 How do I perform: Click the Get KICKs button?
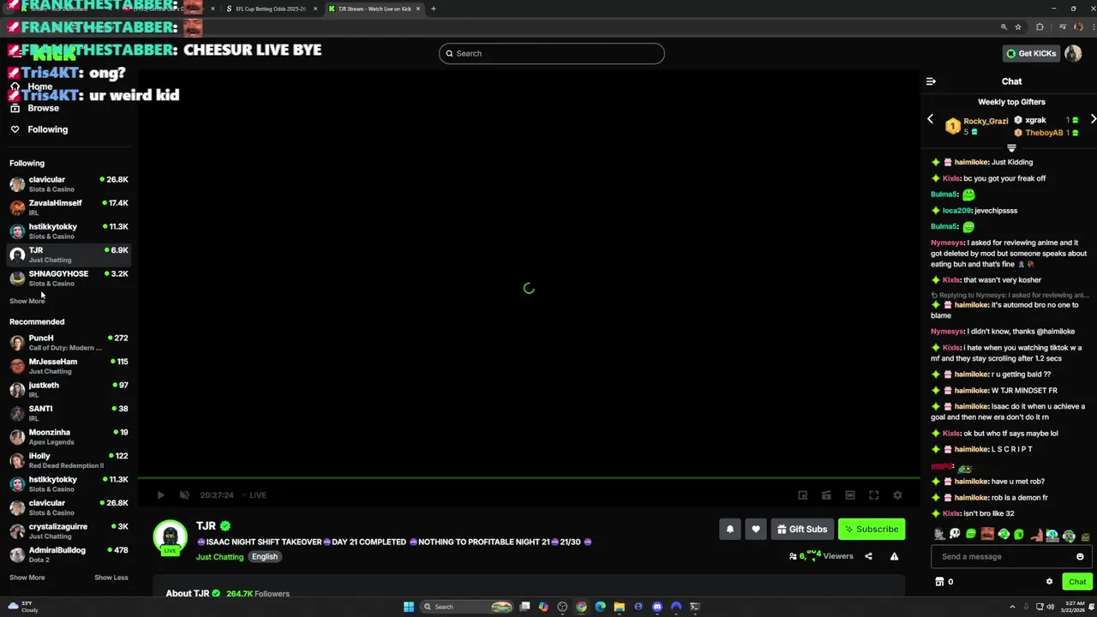tap(1031, 53)
